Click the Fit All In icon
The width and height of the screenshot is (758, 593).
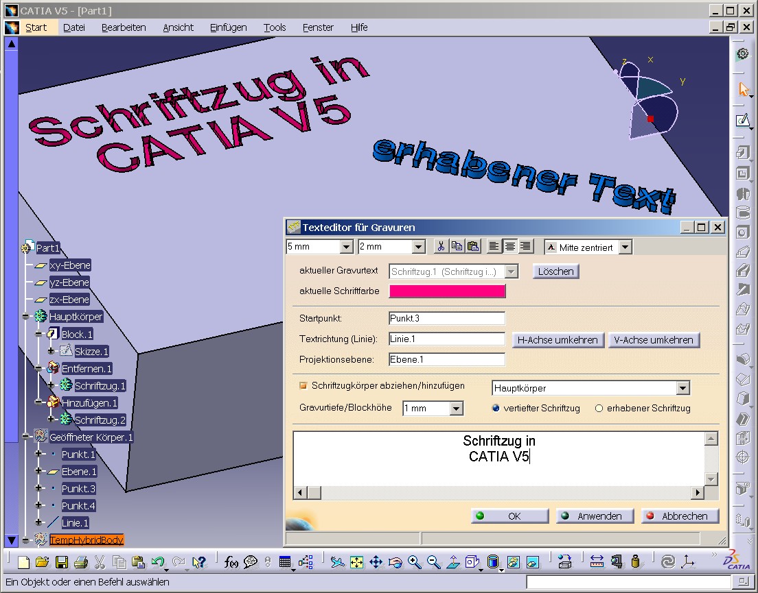(356, 562)
